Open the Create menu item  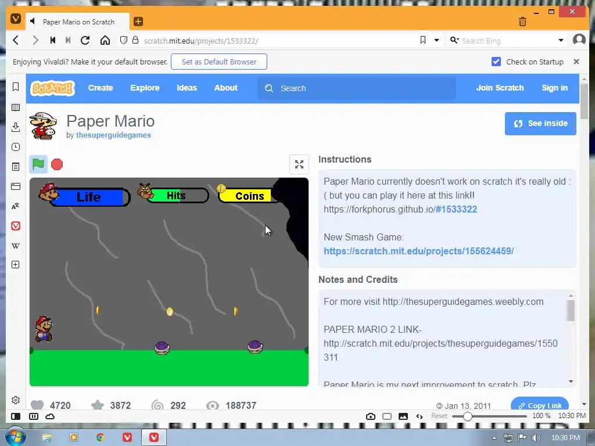click(x=101, y=88)
